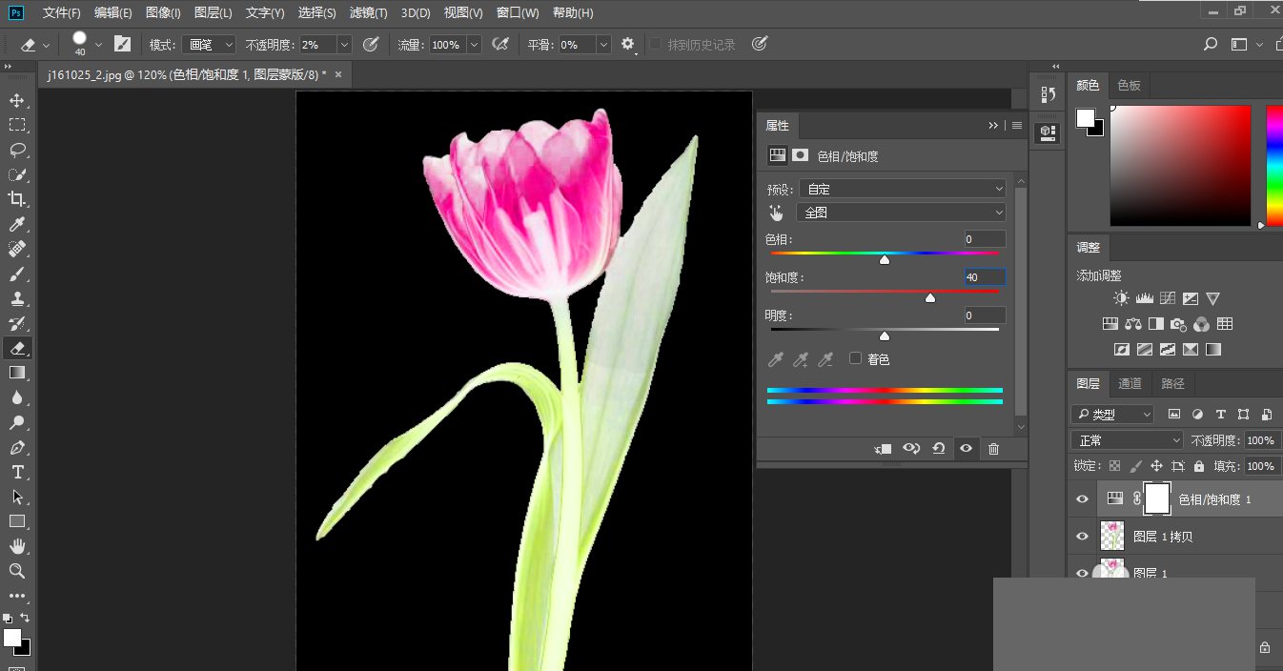This screenshot has height=671, width=1283.
Task: Choose the Lasso tool
Action: click(x=18, y=150)
